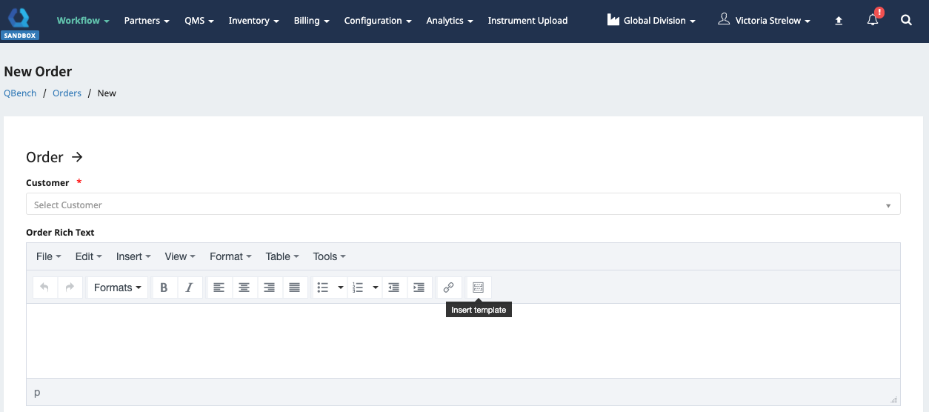Click the Bold formatting icon
The image size is (929, 412).
click(x=164, y=288)
